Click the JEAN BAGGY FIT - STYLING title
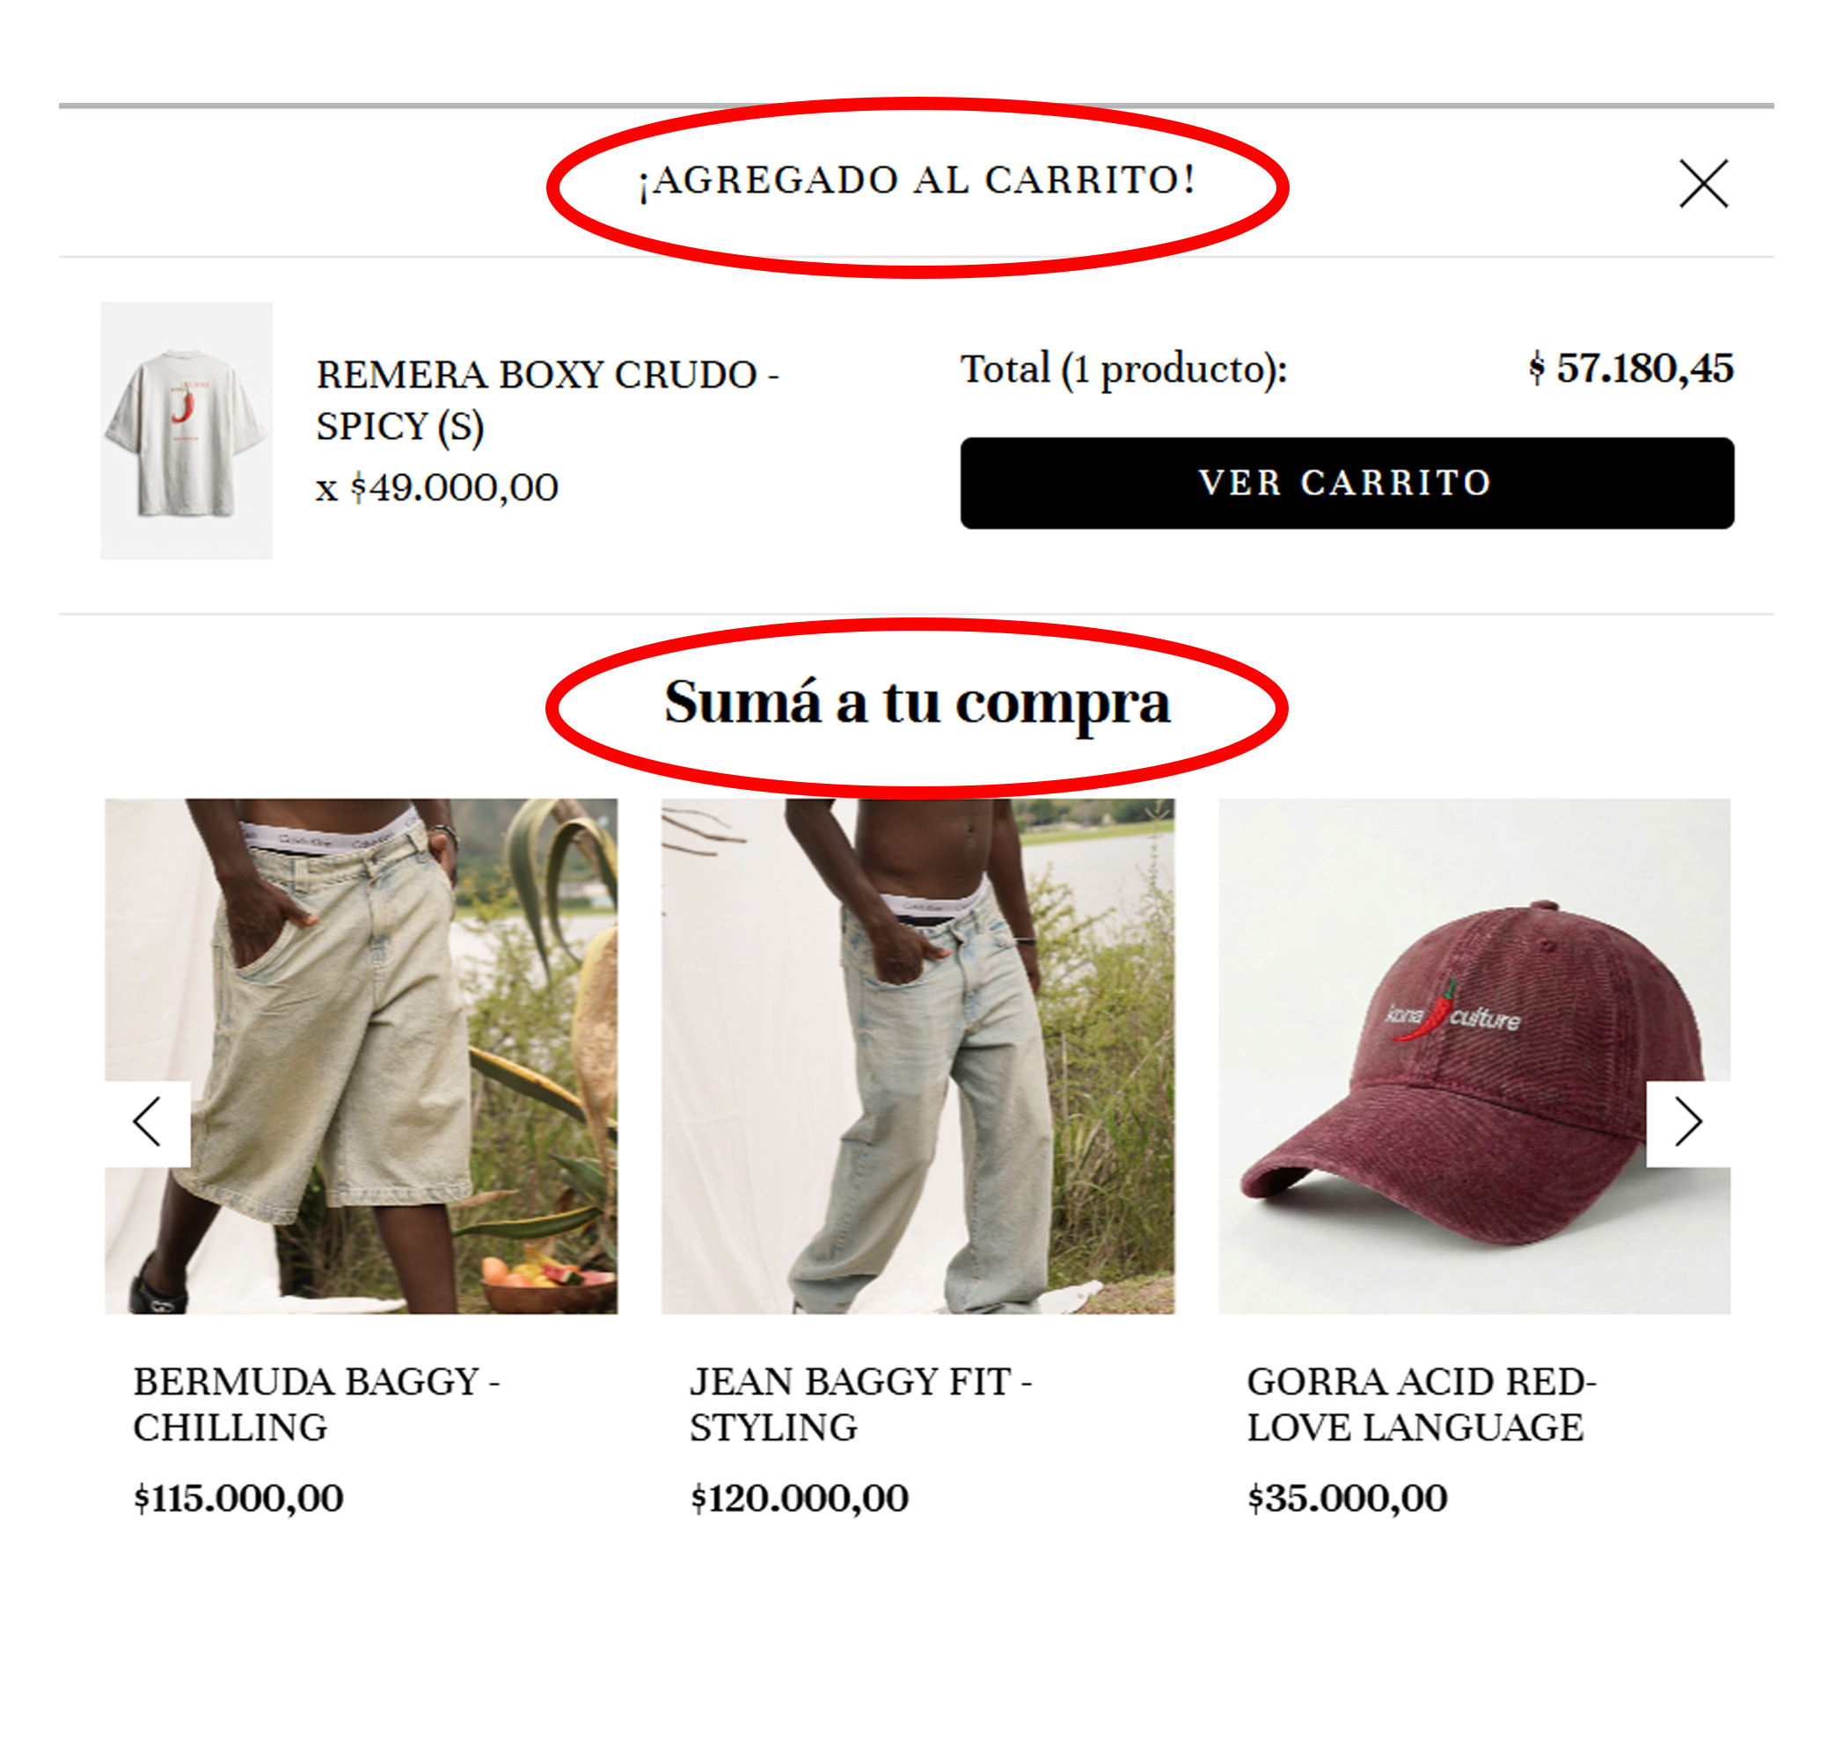 [861, 1404]
